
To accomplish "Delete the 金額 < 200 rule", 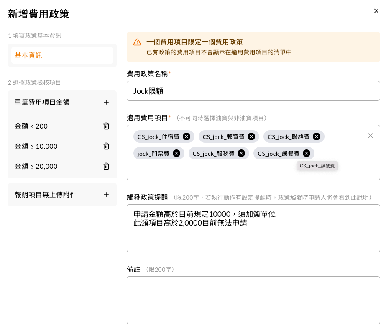I will (x=106, y=126).
